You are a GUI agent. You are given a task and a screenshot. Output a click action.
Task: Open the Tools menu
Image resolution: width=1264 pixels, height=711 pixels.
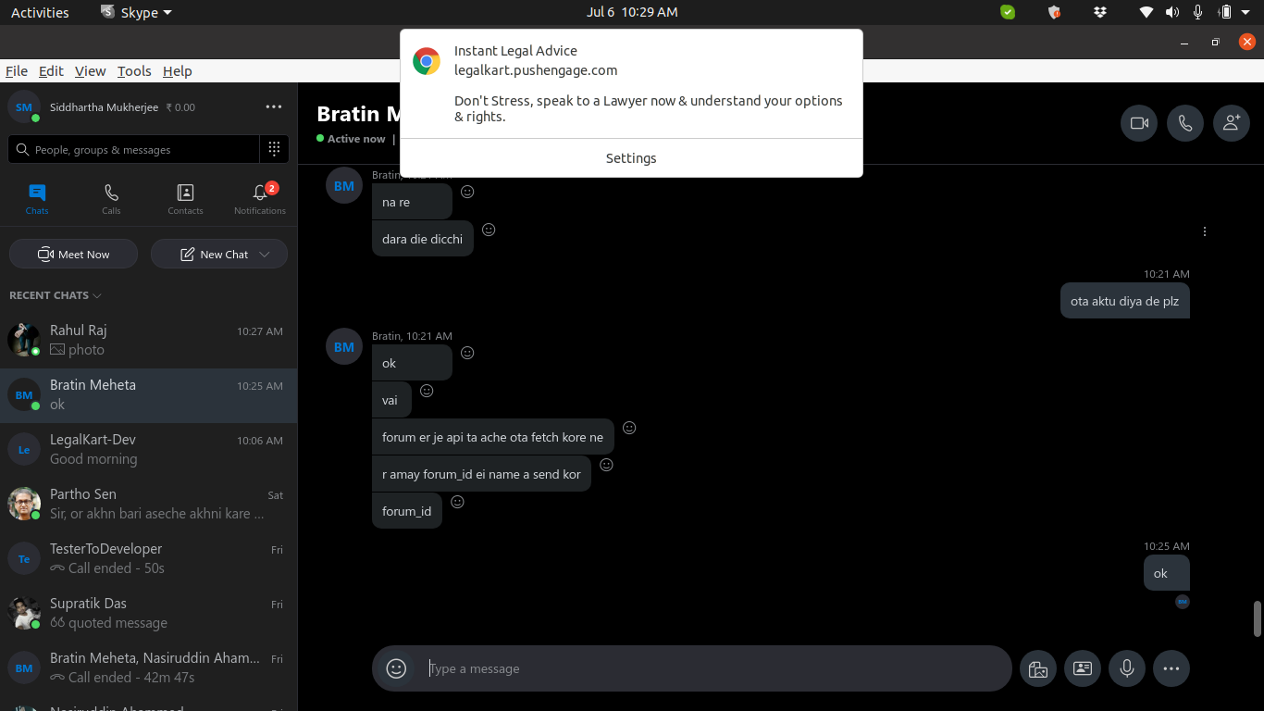pyautogui.click(x=134, y=71)
